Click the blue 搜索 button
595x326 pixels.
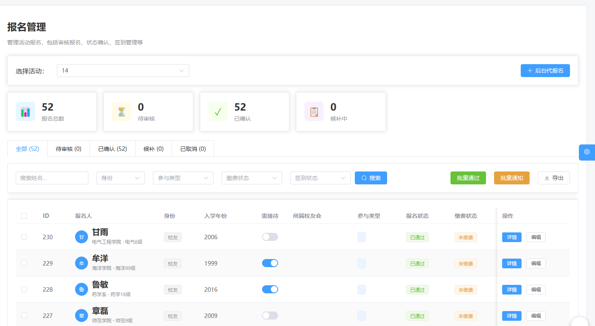coord(371,178)
